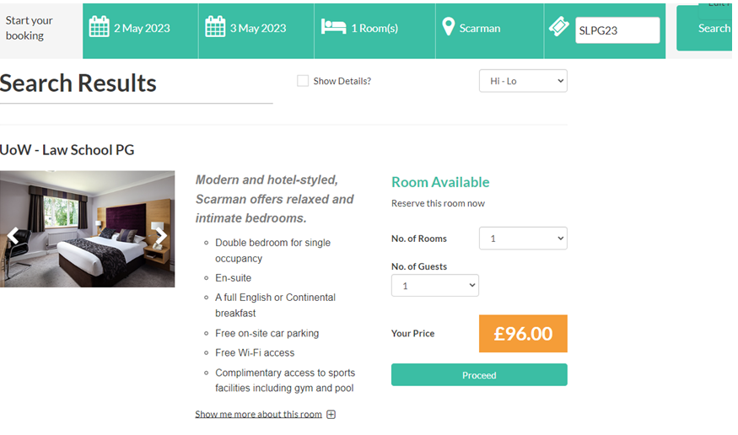Open the Hi - Lo sort dropdown
This screenshot has width=738, height=435.
(523, 81)
